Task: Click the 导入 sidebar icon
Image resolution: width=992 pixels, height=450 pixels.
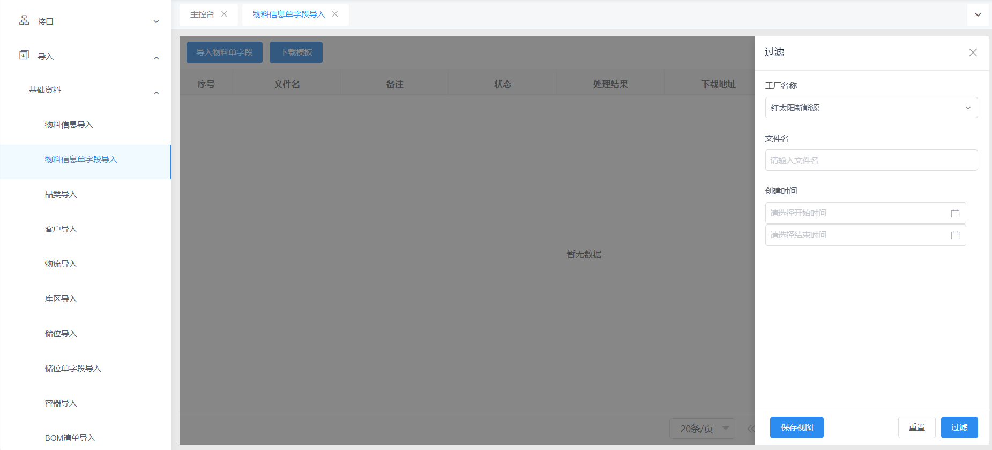Action: [x=24, y=55]
